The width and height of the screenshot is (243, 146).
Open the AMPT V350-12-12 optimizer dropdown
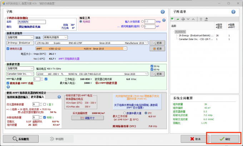pyautogui.click(x=81, y=48)
